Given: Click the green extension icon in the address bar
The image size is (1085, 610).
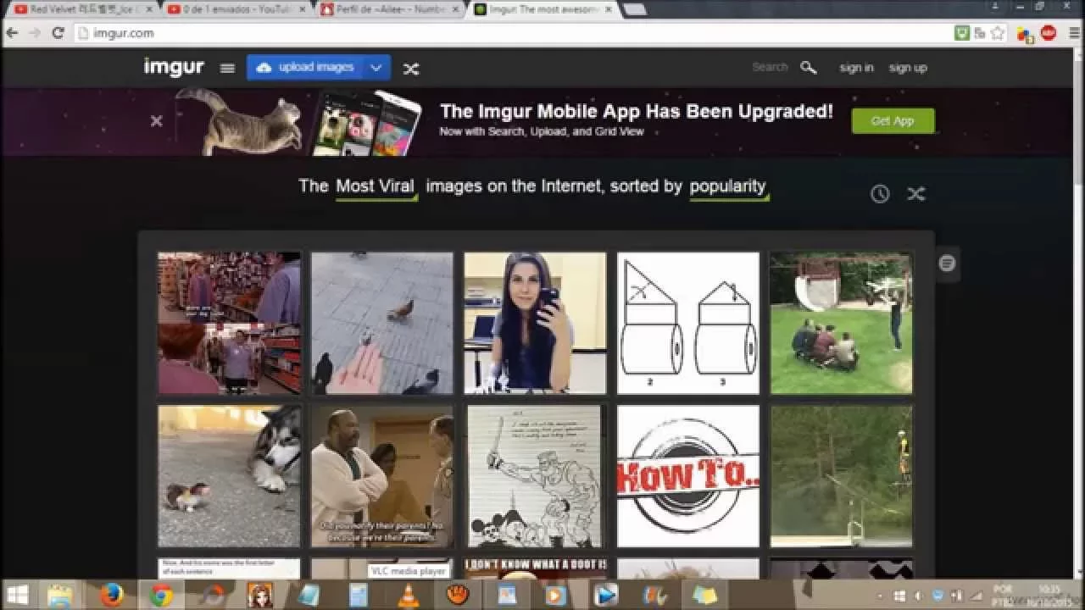Looking at the screenshot, I should click(x=962, y=33).
